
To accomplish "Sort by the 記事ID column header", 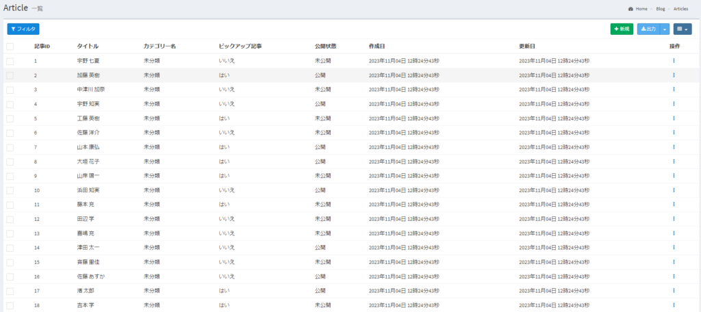I will tap(42, 47).
